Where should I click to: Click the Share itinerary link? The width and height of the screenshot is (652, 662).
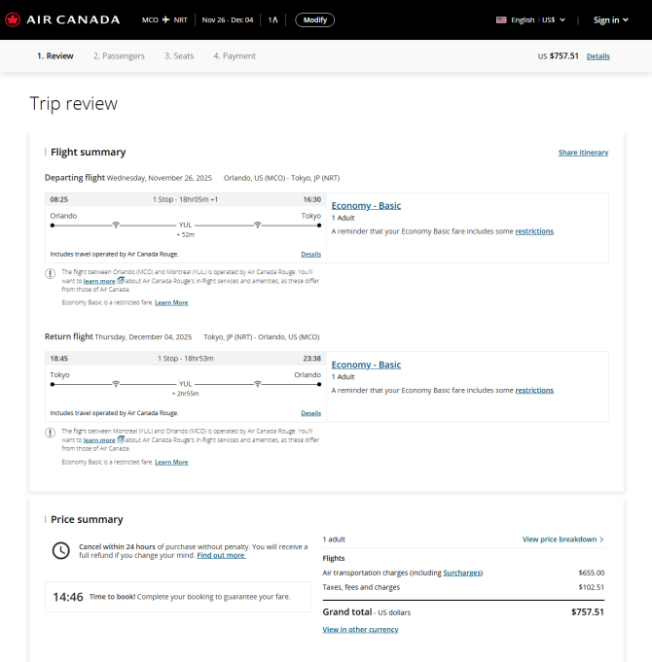[x=583, y=153]
